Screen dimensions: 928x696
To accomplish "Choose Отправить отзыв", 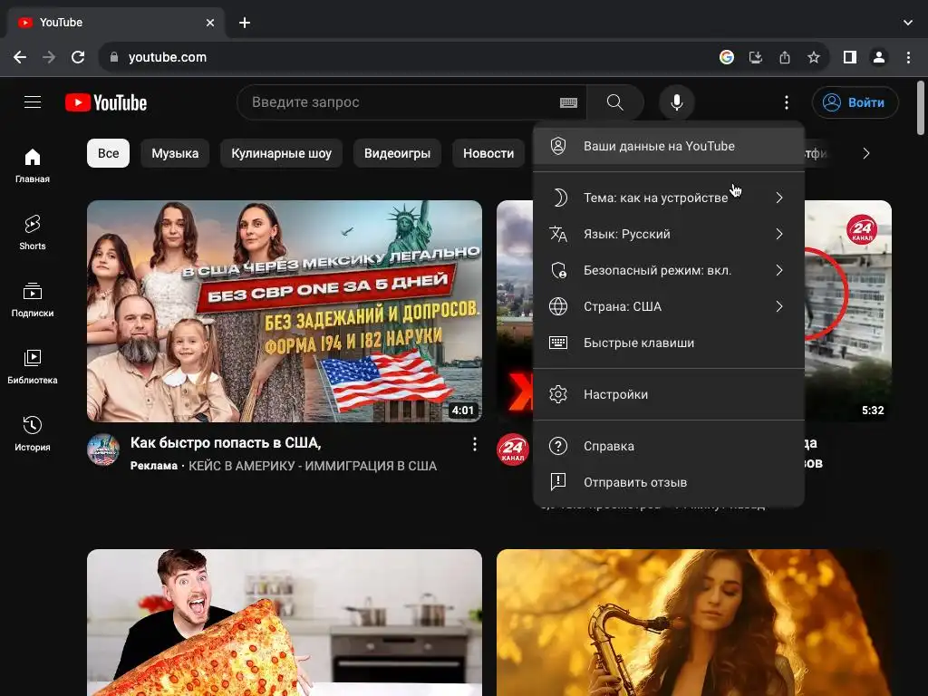I will tap(669, 482).
